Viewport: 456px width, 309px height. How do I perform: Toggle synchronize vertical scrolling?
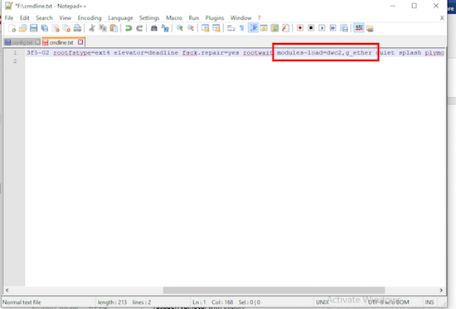click(x=206, y=28)
